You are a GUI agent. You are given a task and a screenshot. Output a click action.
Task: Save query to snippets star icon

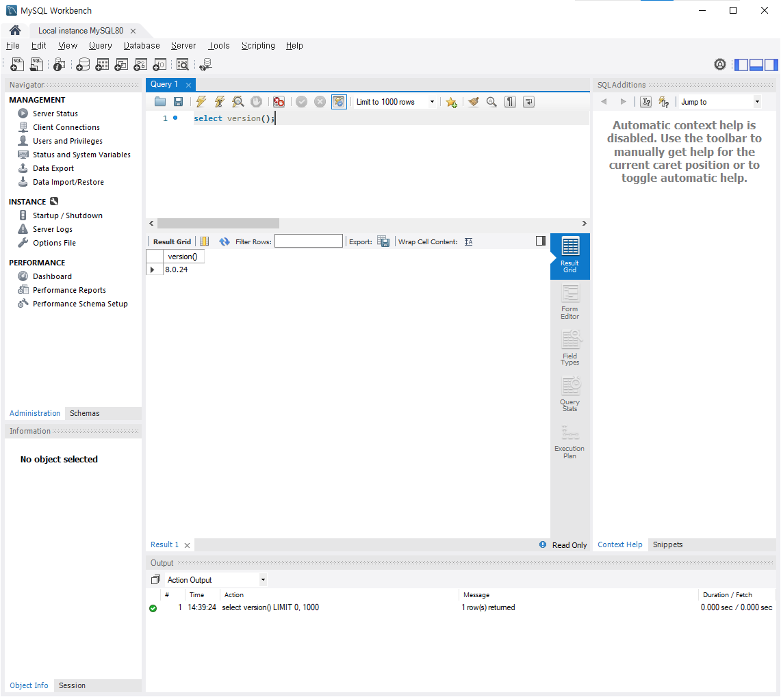point(451,102)
